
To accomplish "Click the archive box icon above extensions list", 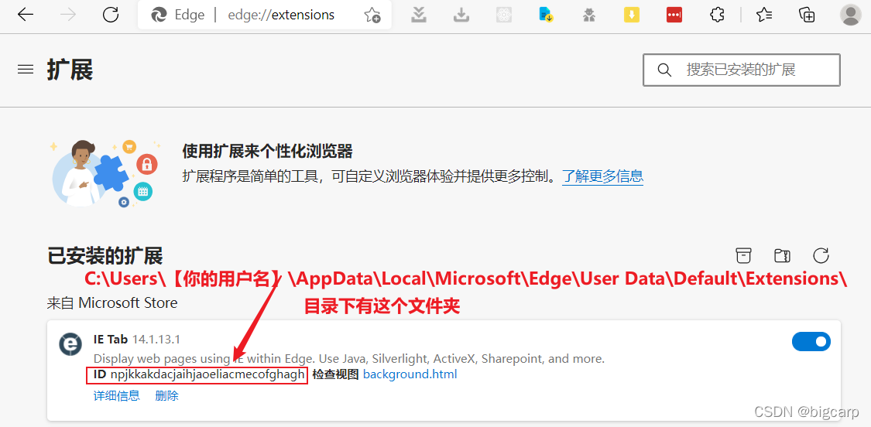I will pos(743,255).
